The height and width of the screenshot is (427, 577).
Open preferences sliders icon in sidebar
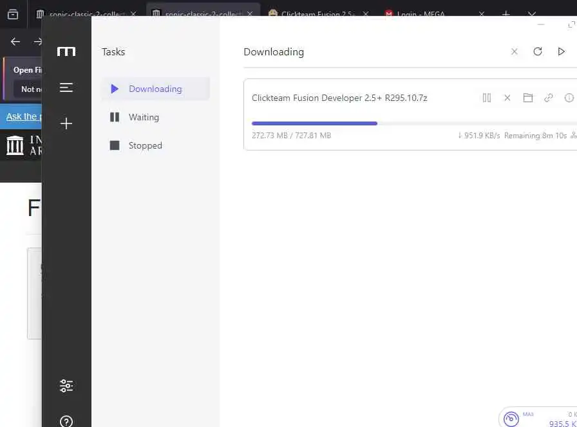pyautogui.click(x=66, y=385)
